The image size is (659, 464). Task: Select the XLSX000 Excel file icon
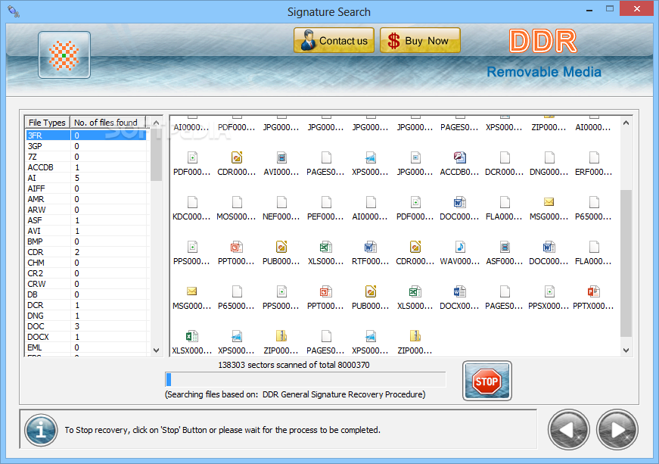192,336
